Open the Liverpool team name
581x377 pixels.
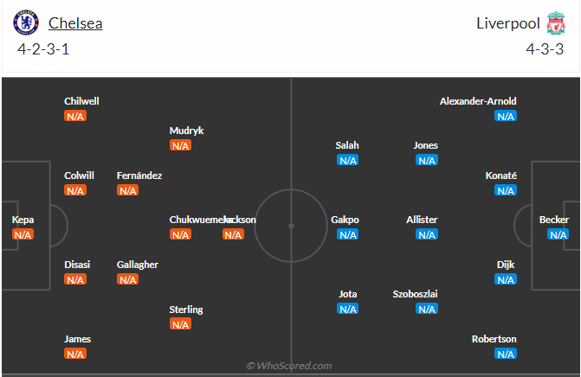pyautogui.click(x=507, y=23)
